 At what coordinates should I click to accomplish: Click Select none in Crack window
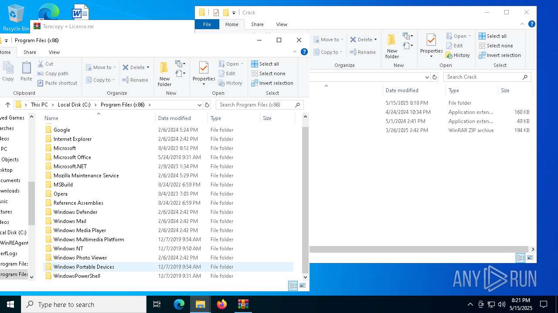[x=496, y=46]
